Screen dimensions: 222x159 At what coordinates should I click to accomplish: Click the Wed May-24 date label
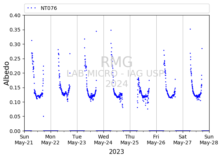coord(103,140)
